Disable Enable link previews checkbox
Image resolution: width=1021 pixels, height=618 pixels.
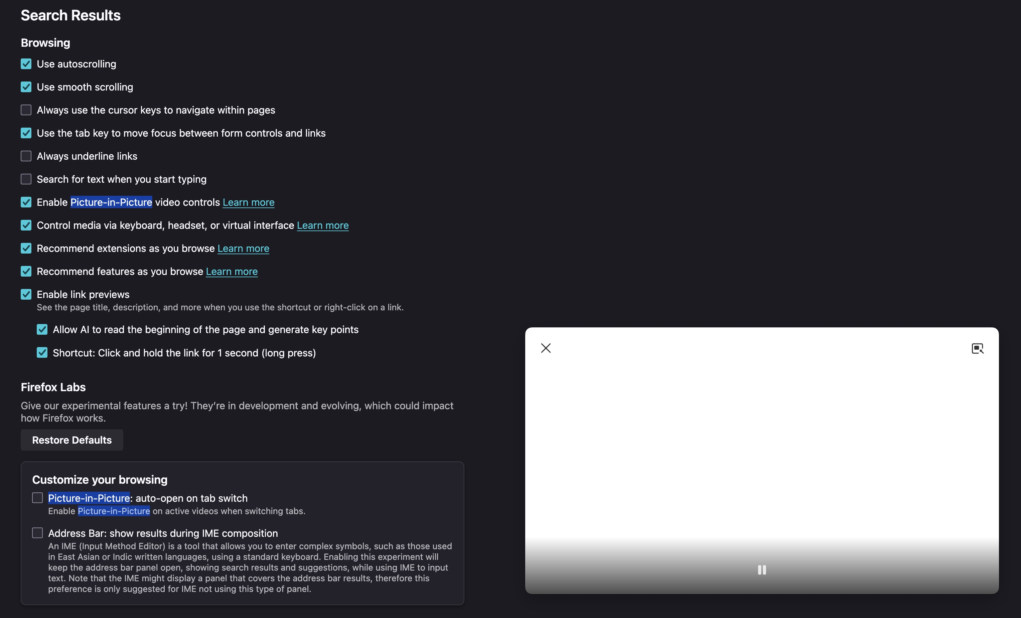26,295
